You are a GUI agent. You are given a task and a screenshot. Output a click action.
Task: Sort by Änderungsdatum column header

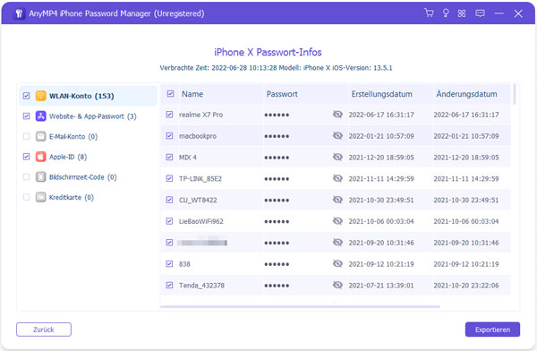(466, 94)
